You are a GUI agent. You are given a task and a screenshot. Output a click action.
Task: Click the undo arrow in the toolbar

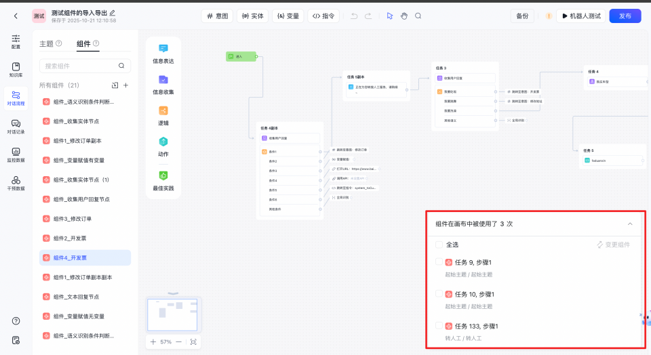click(x=354, y=16)
